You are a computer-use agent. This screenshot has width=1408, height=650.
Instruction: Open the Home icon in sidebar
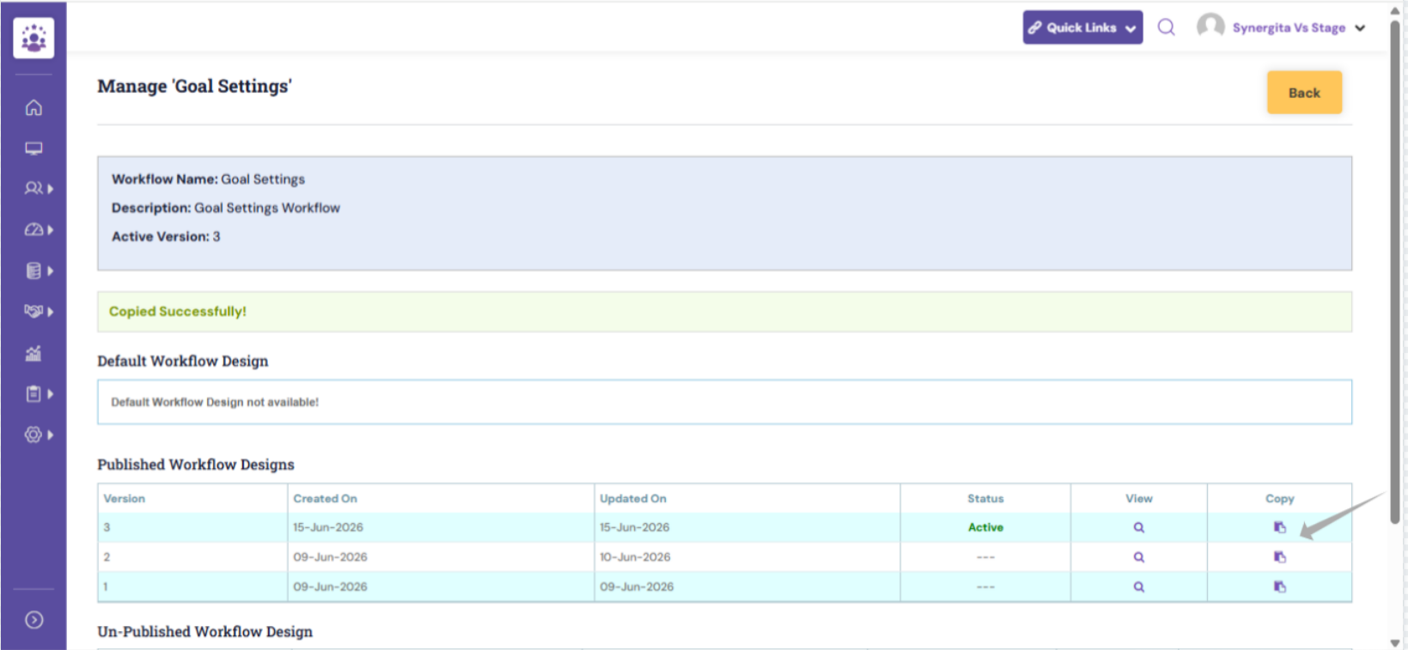[x=34, y=107]
